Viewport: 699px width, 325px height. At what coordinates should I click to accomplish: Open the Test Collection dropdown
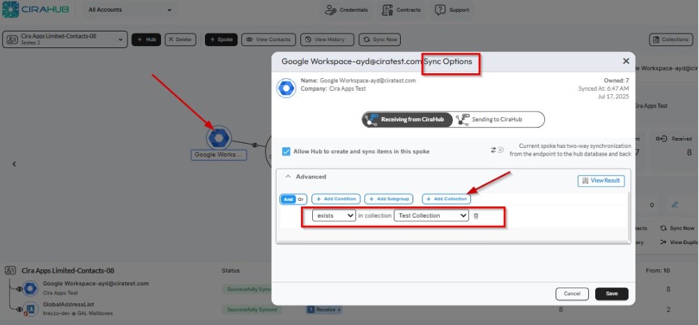point(431,216)
